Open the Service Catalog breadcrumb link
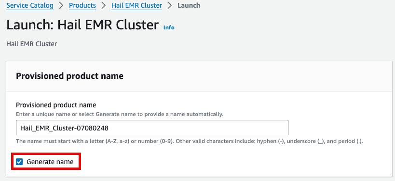Screen dimensions: 395x181 (30, 5)
